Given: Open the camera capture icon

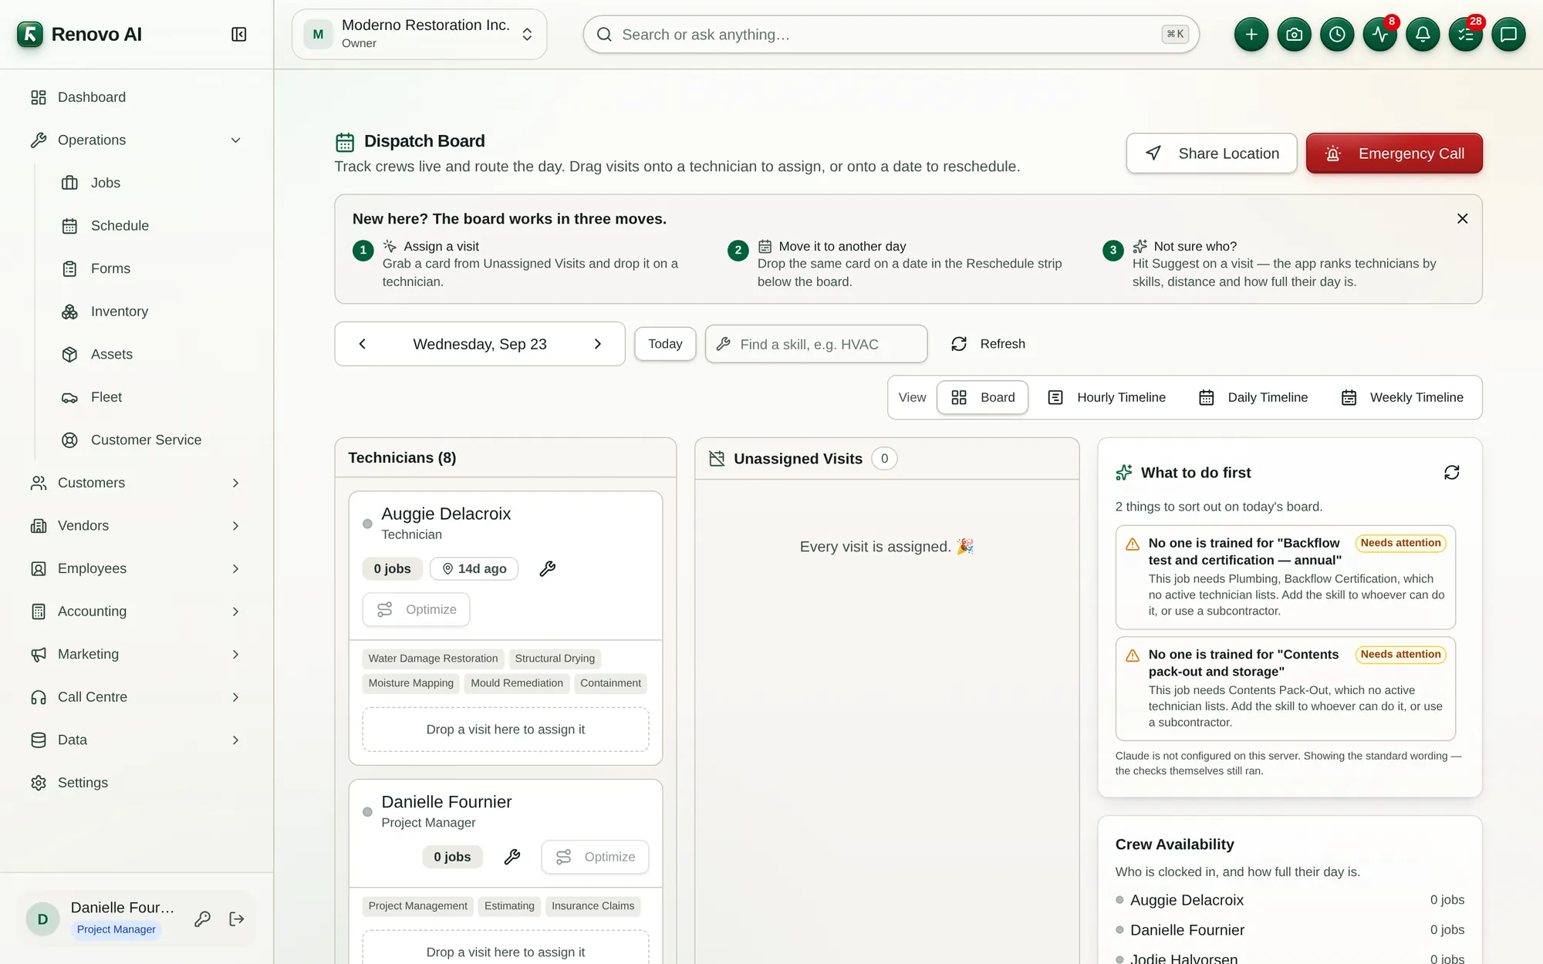Looking at the screenshot, I should pyautogui.click(x=1295, y=34).
